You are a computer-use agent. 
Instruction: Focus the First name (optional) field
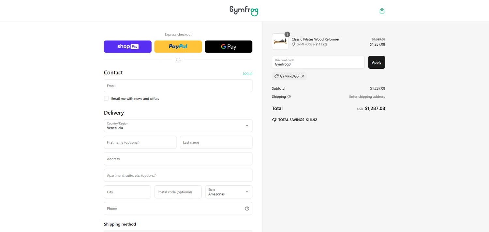tap(140, 142)
